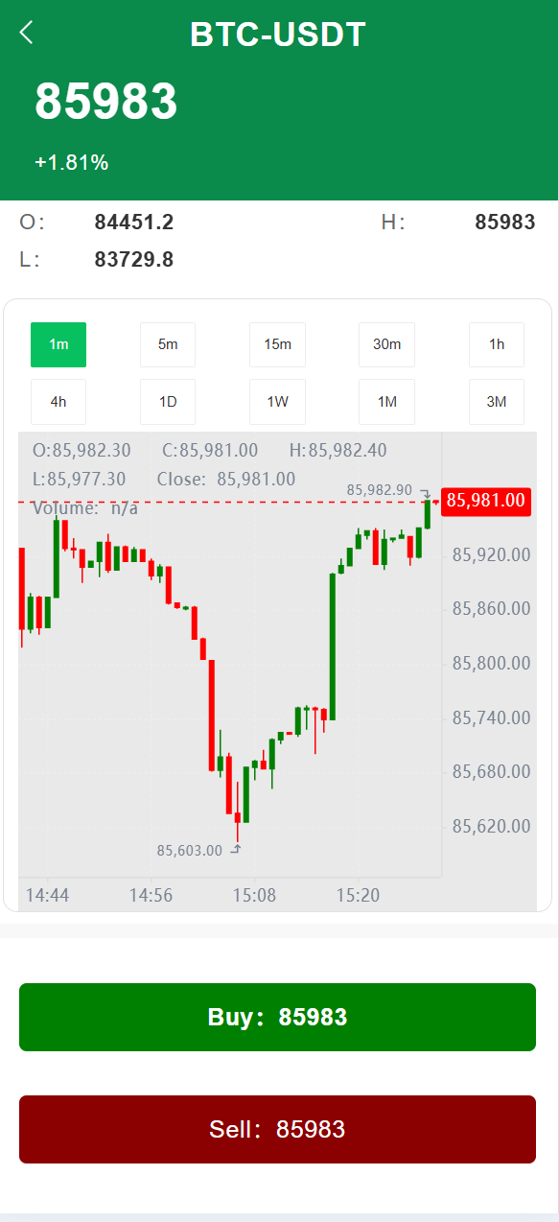The height and width of the screenshot is (1222, 559).
Task: Select the 1W weekly interval
Action: (x=277, y=402)
